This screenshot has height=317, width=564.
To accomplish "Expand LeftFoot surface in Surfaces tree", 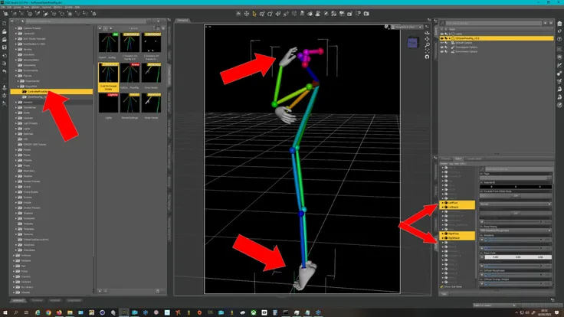I will [443, 203].
